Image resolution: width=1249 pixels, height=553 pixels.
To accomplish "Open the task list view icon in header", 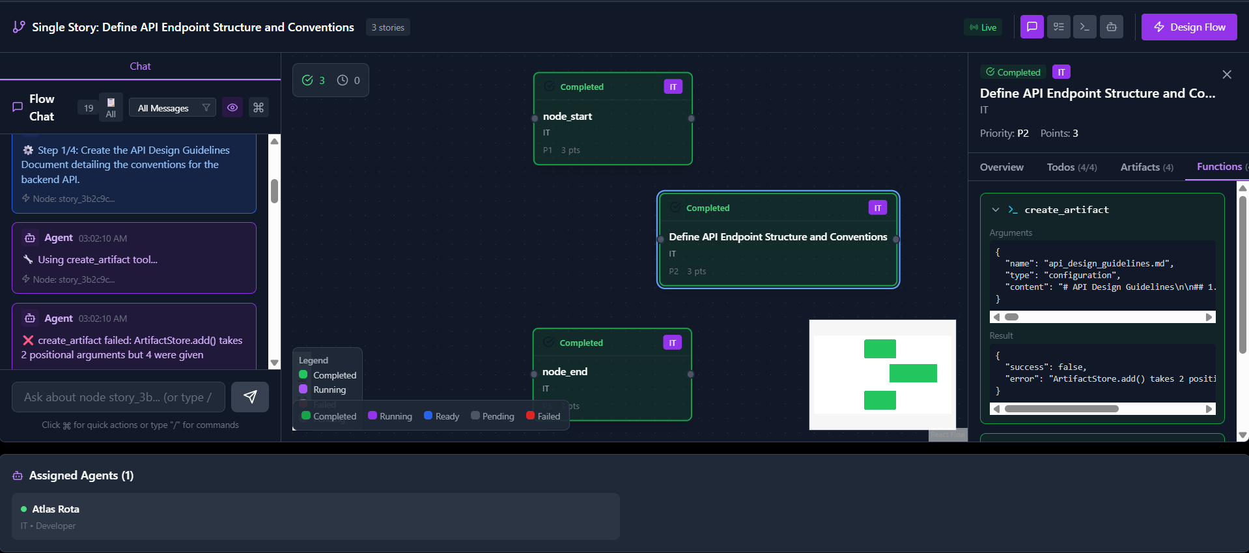I will (x=1058, y=27).
